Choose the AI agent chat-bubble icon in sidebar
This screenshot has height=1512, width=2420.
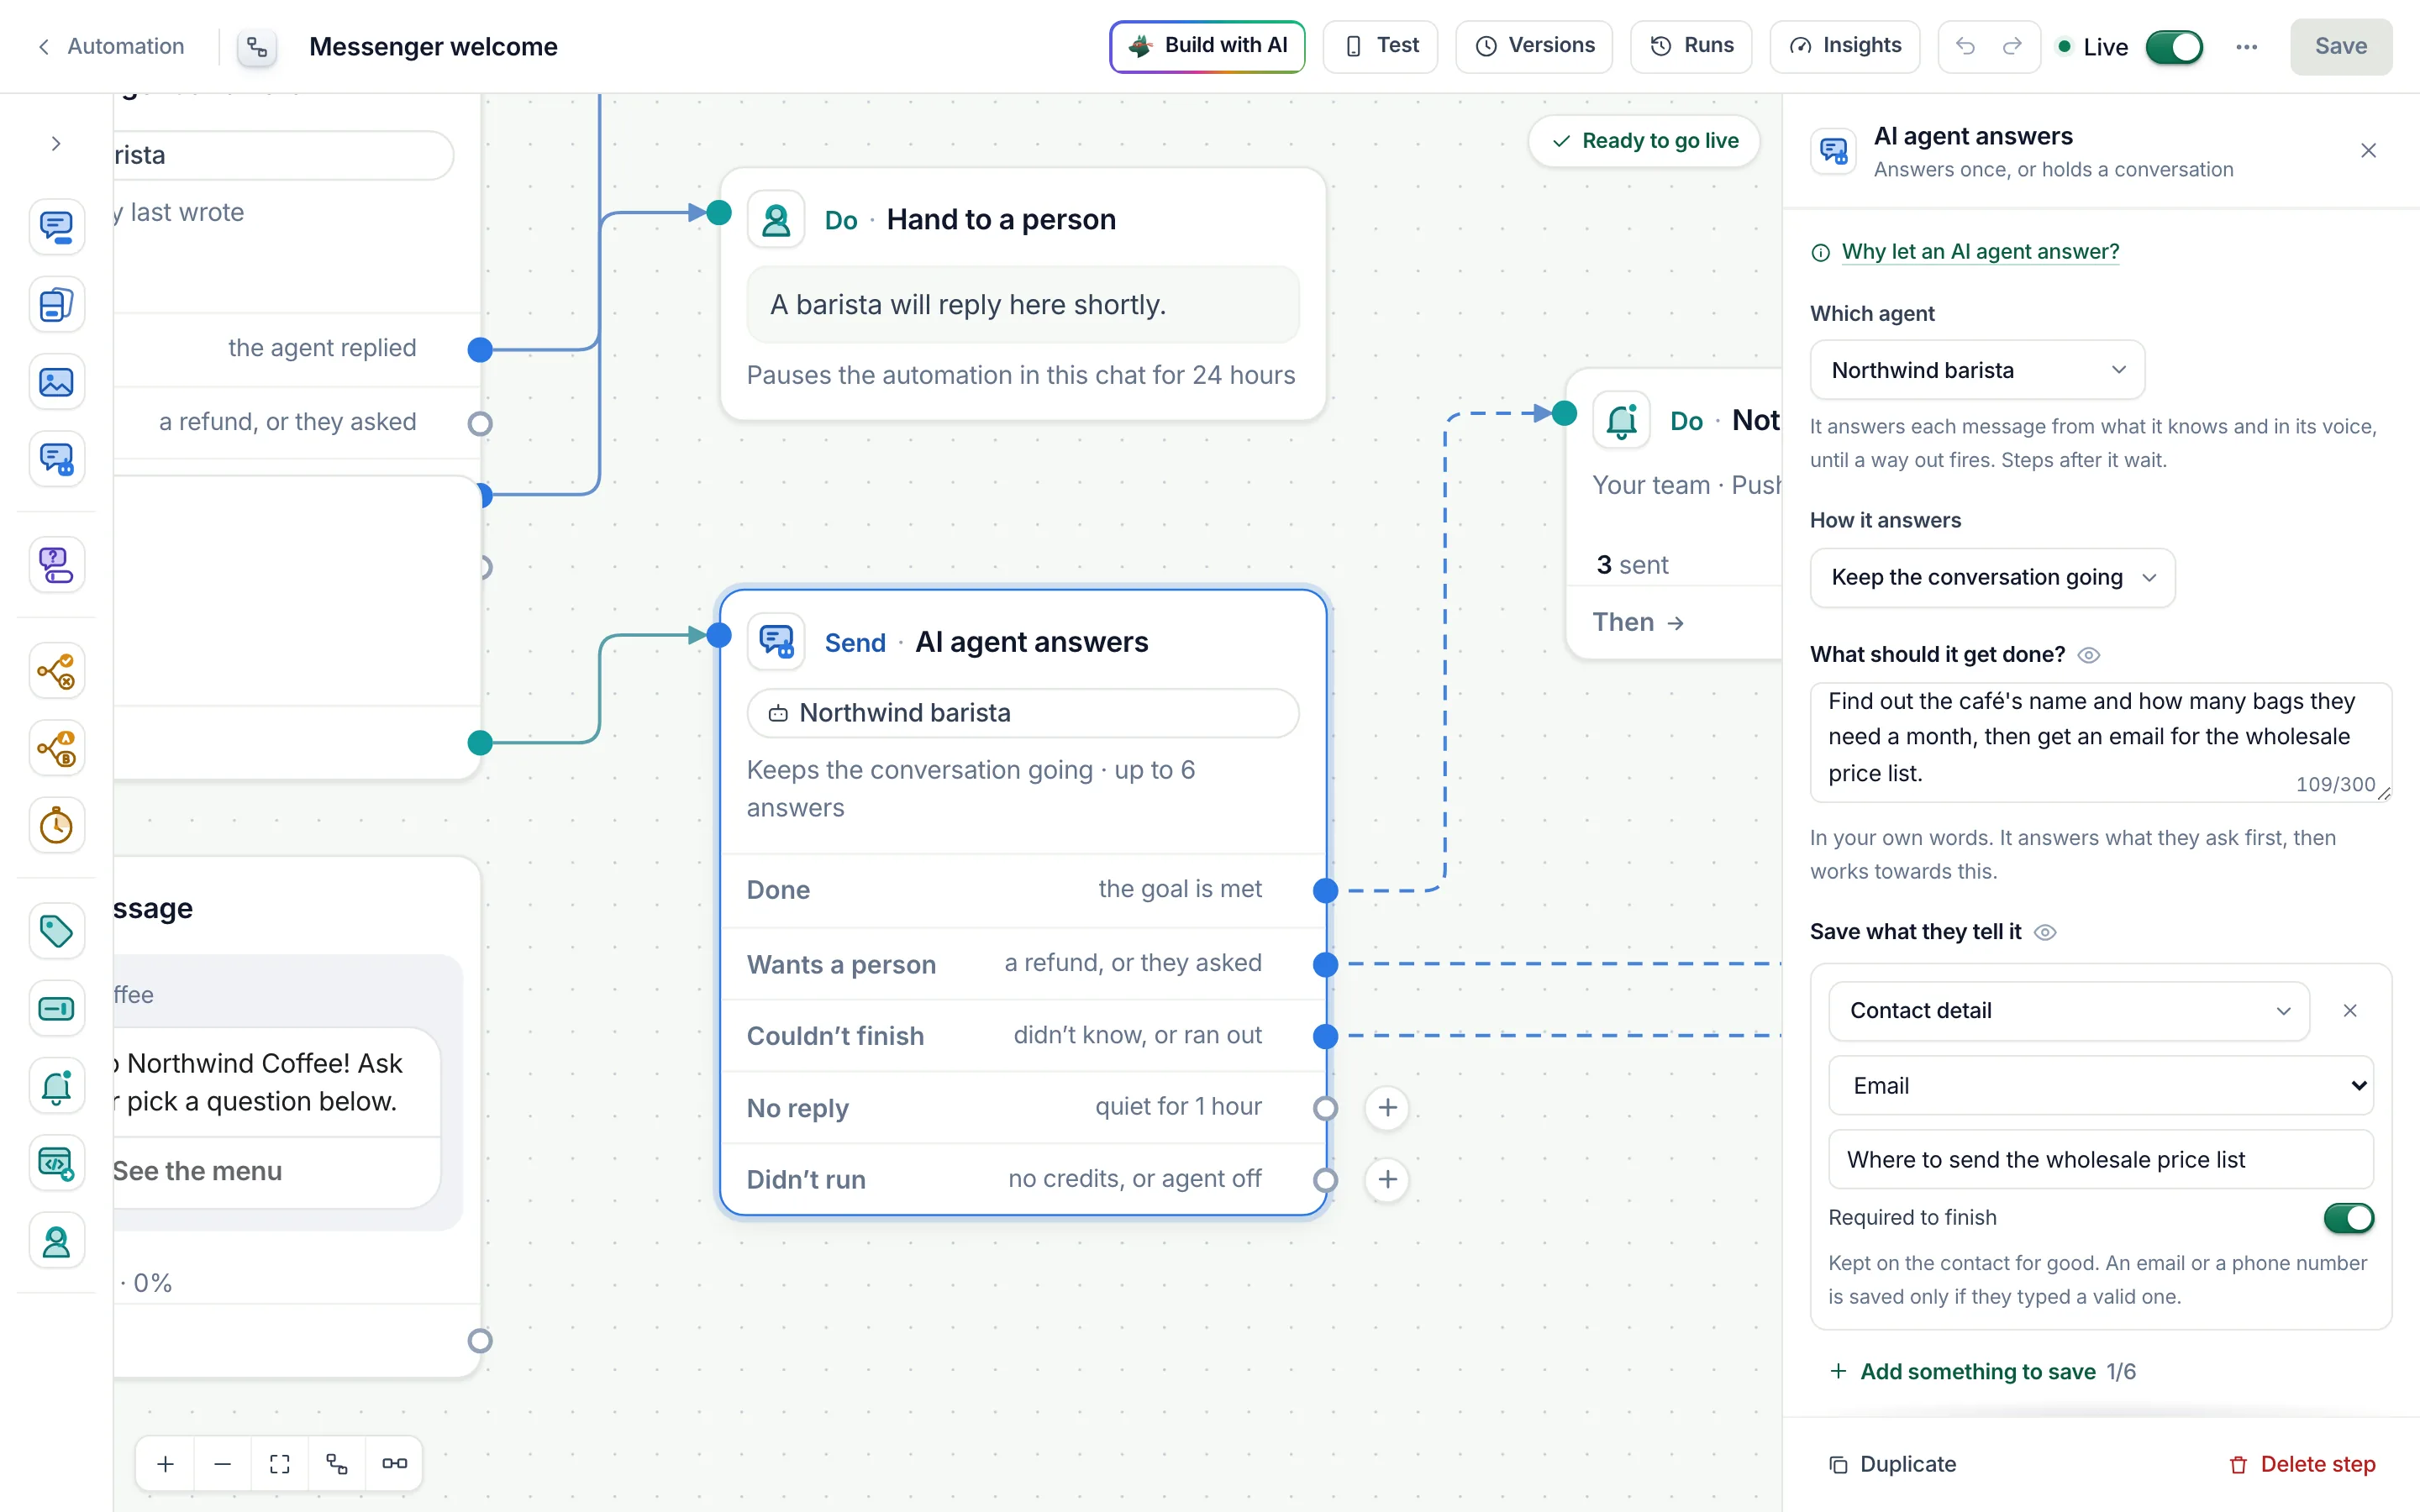click(x=56, y=460)
